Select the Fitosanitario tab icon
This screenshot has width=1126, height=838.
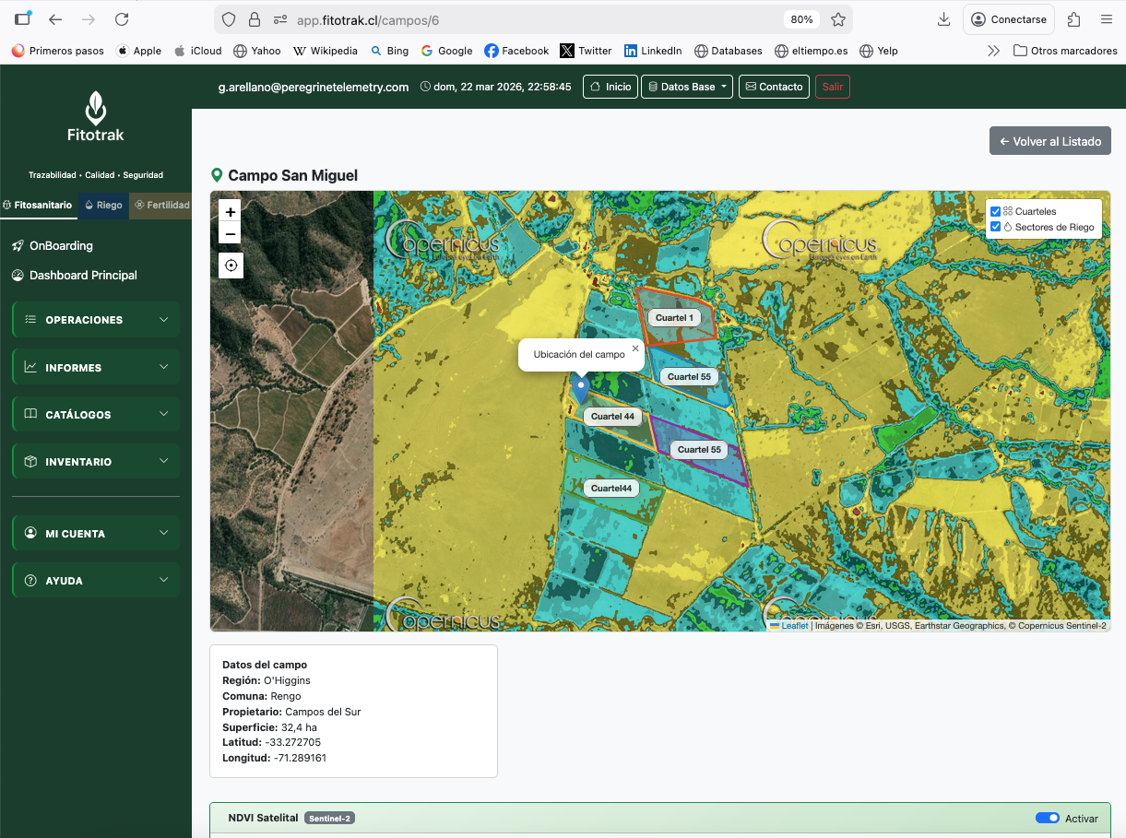[9, 206]
